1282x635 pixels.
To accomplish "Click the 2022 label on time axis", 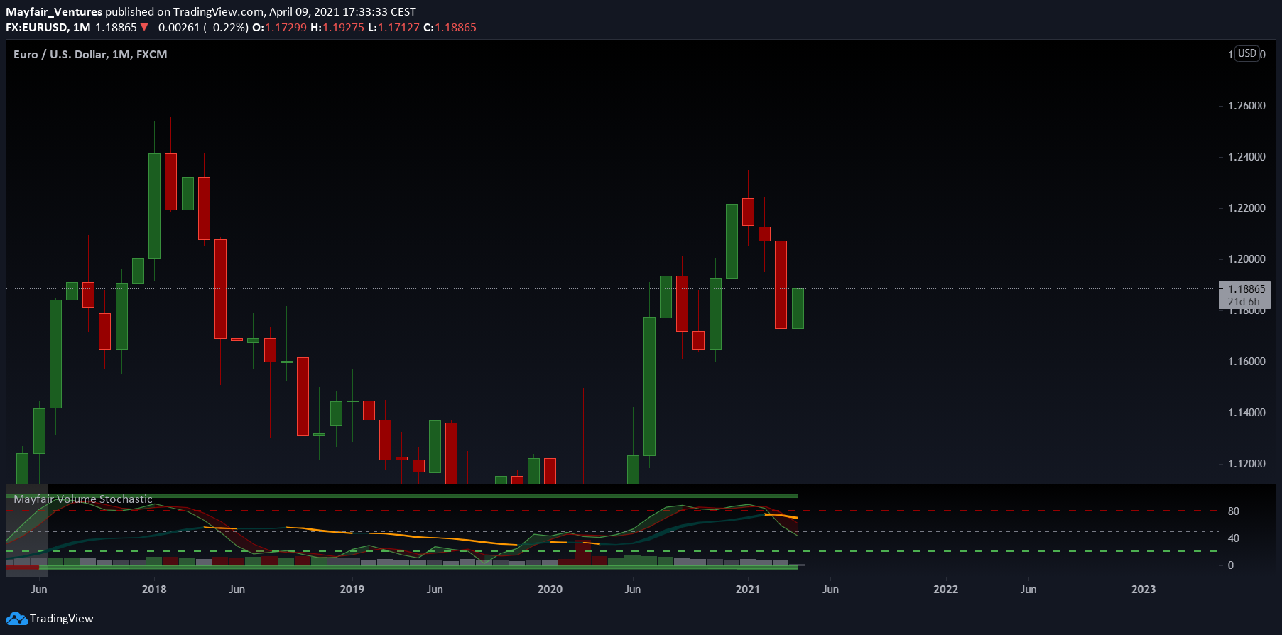I will coord(945,589).
